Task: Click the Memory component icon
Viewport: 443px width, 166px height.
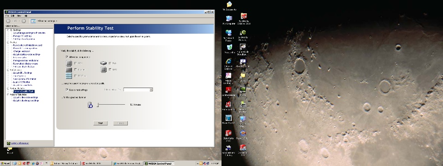Action: pyautogui.click(x=69, y=70)
